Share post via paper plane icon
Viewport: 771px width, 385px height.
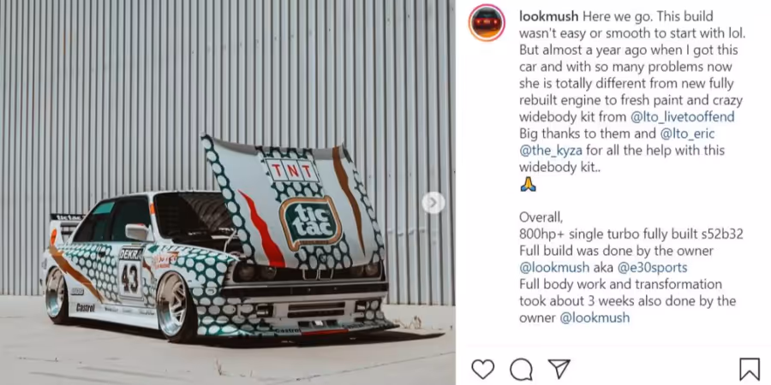click(x=559, y=369)
